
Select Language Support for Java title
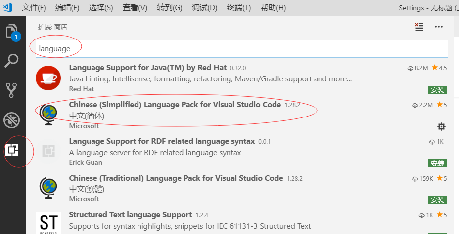147,68
